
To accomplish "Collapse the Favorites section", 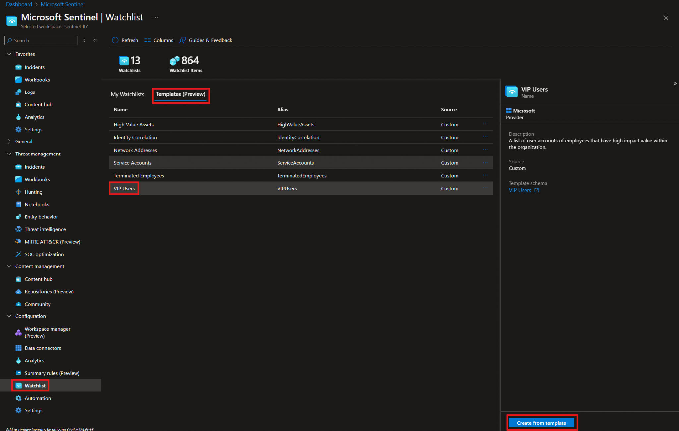I will [9, 54].
